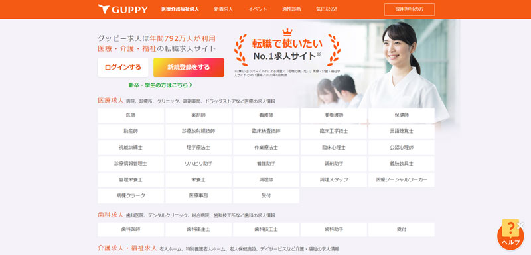Go to 新着求人 in the top navigation
Viewport: 531px width, 255px height.
click(224, 9)
